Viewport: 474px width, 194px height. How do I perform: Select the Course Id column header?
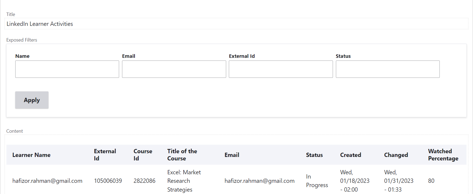(x=143, y=155)
